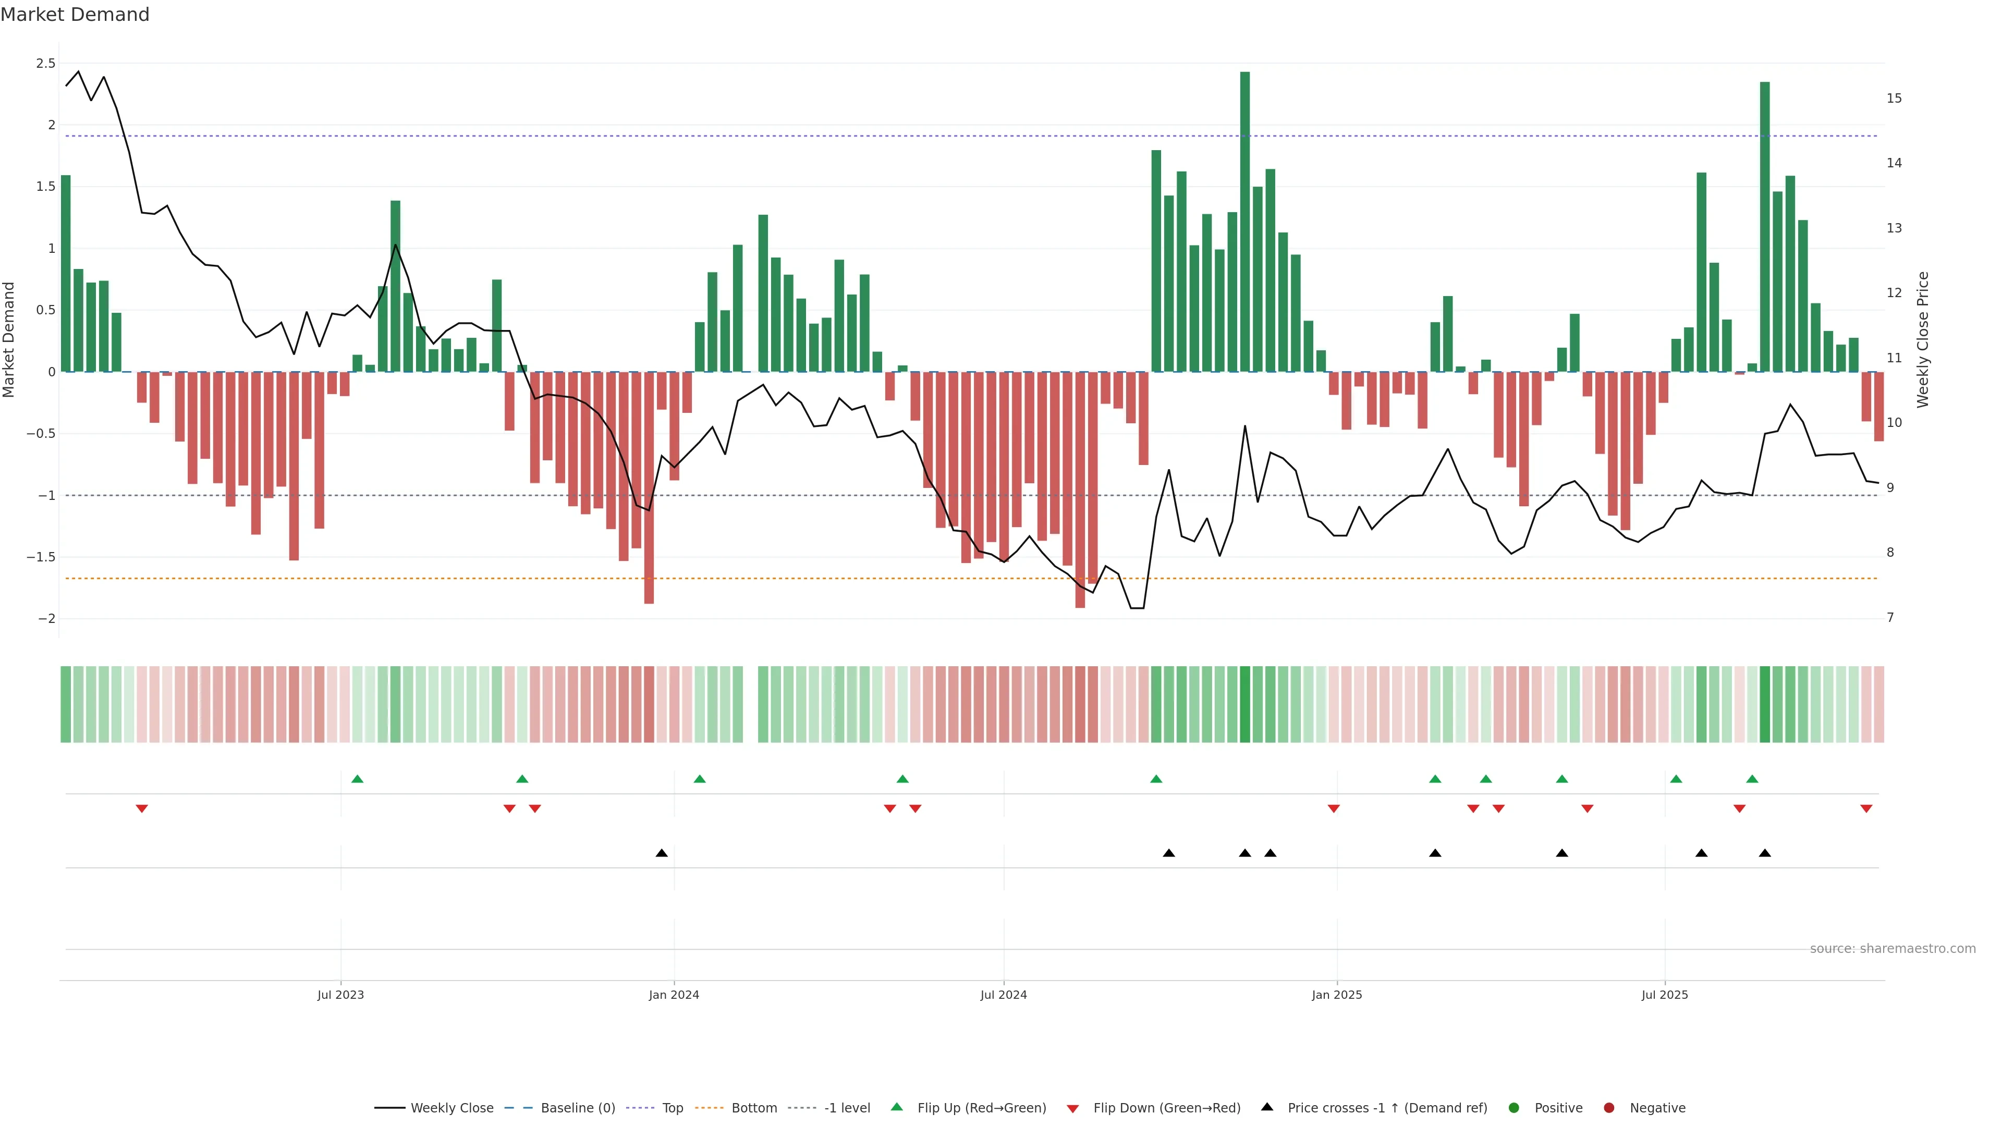The width and height of the screenshot is (2002, 1126).
Task: Click the tallest green demand bar
Action: [1245, 222]
